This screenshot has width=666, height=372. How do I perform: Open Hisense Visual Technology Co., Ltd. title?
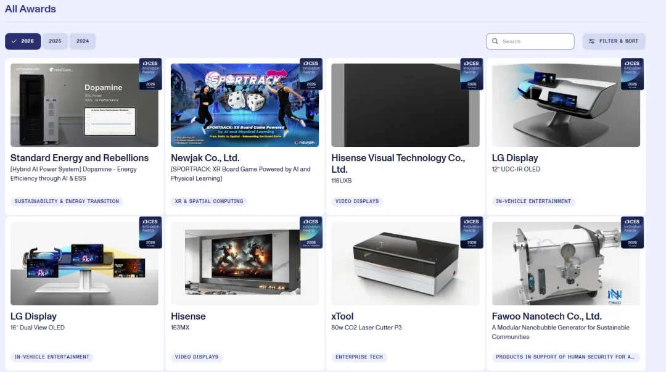(x=398, y=163)
